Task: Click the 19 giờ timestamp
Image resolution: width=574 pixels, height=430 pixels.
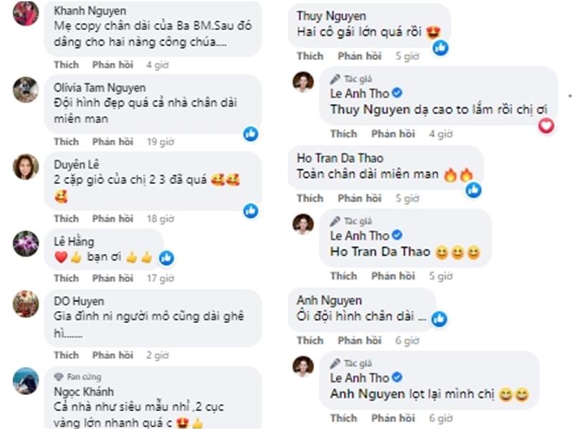Action: (160, 142)
